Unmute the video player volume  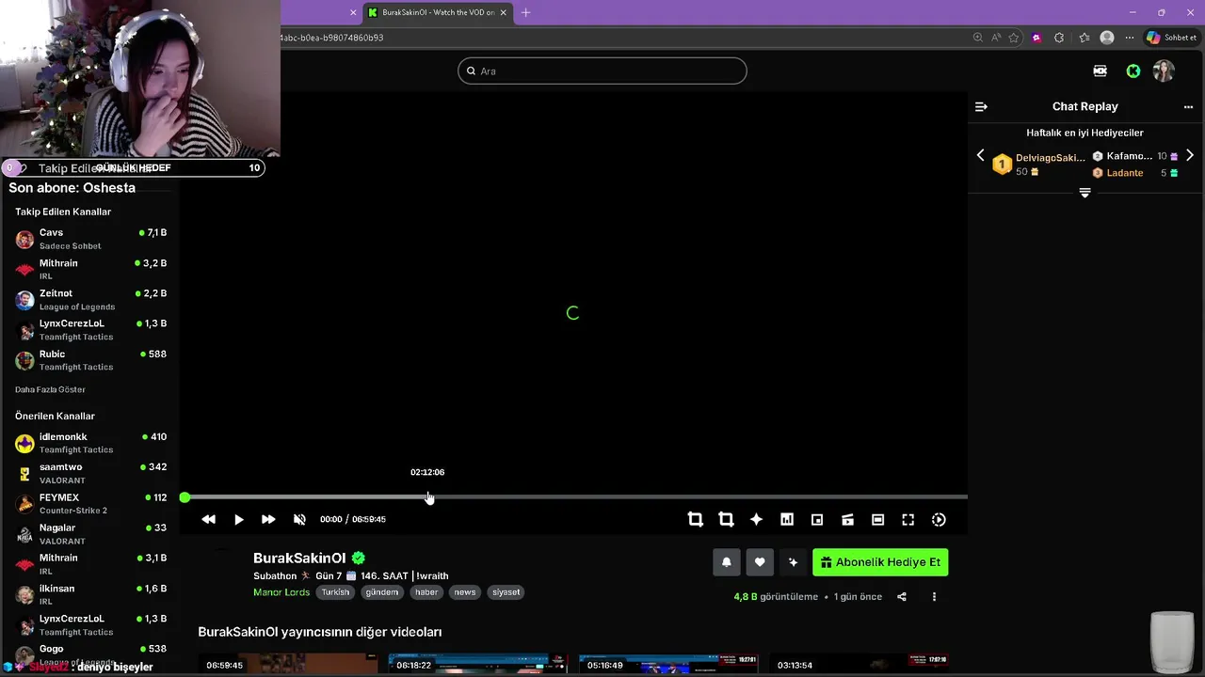pos(299,519)
